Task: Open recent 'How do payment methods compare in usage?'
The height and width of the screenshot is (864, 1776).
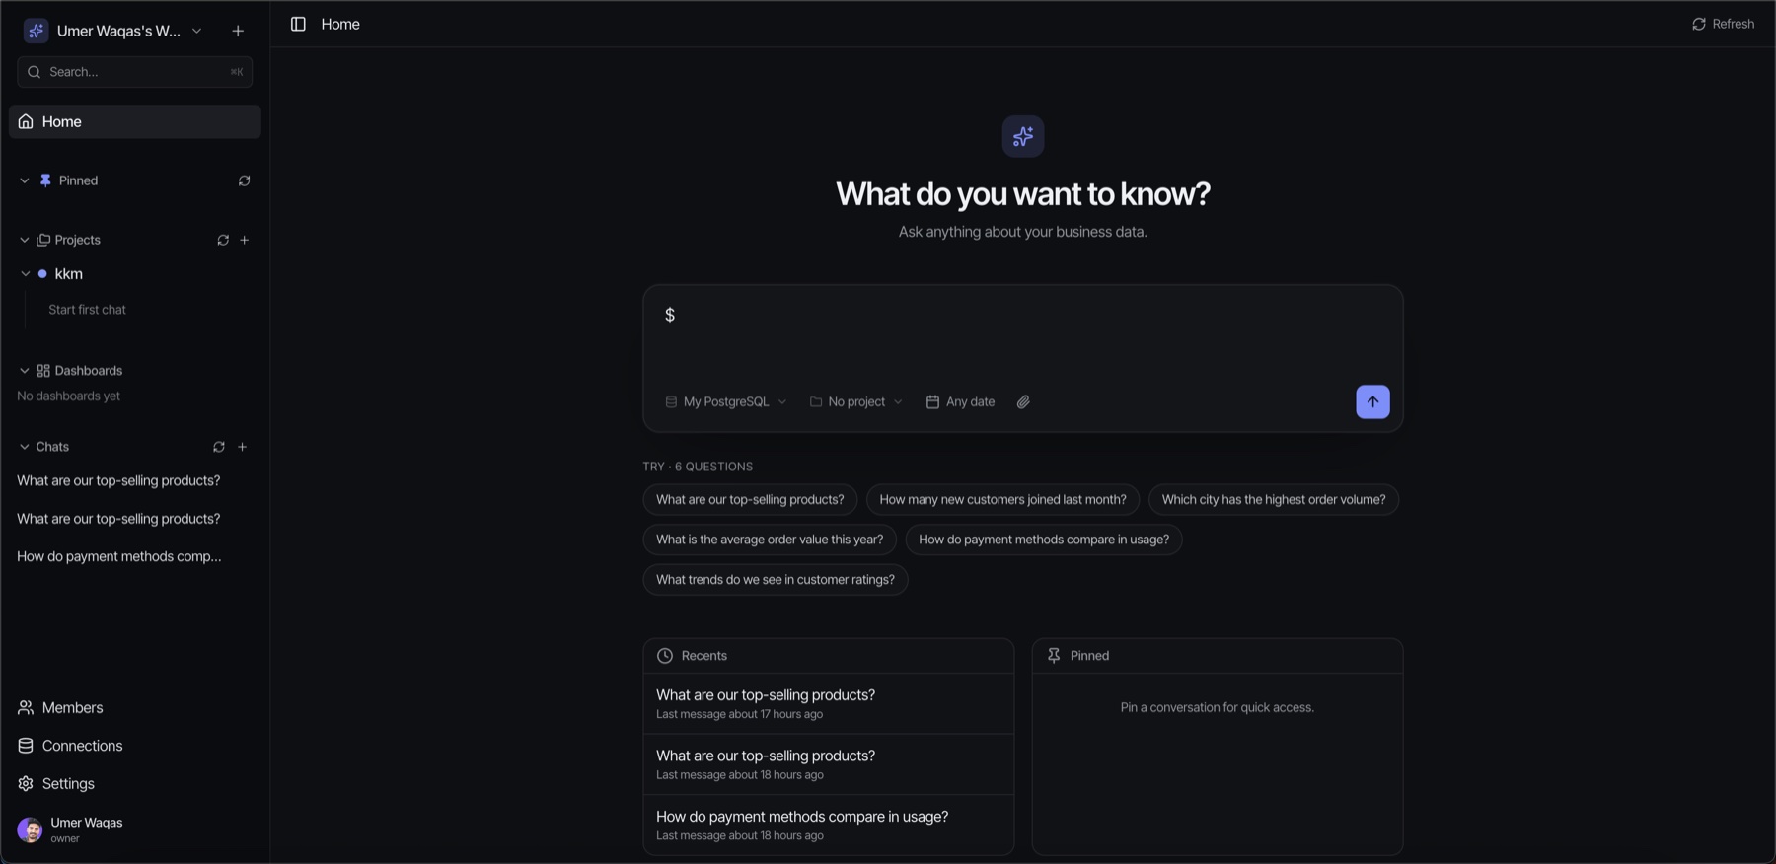Action: (x=829, y=825)
